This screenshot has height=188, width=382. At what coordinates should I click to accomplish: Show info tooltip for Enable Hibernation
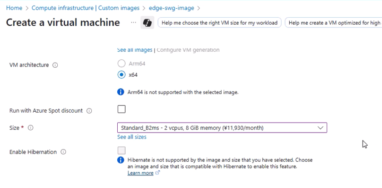point(63,152)
